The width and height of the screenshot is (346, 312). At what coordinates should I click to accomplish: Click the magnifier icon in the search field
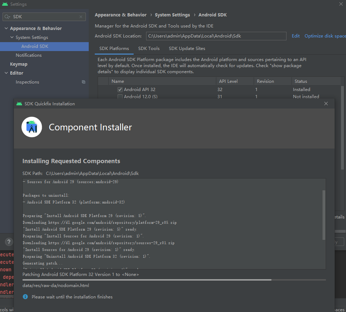click(7, 17)
